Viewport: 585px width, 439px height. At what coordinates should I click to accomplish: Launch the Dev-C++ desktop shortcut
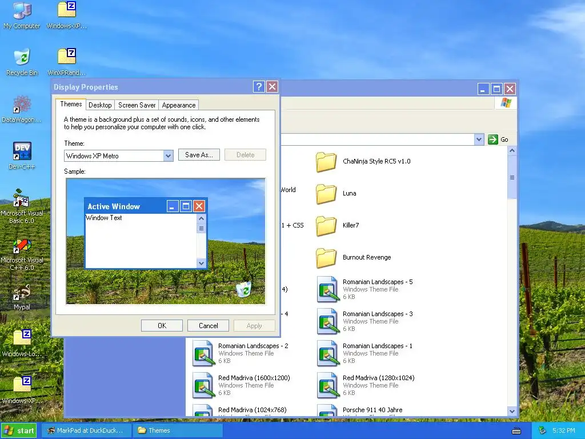tap(22, 155)
